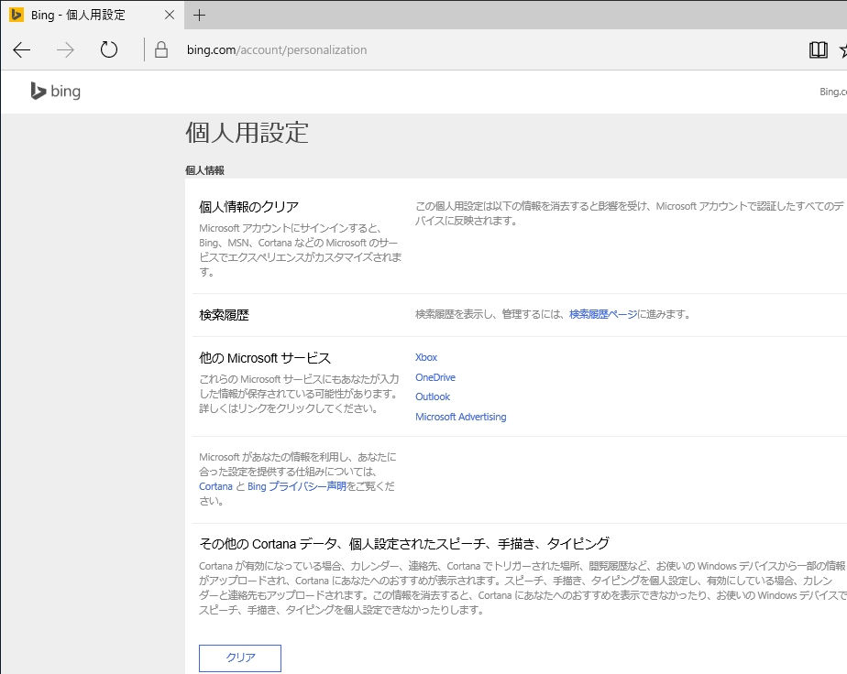The width and height of the screenshot is (847, 674).
Task: Click the クリア button
Action: [240, 658]
